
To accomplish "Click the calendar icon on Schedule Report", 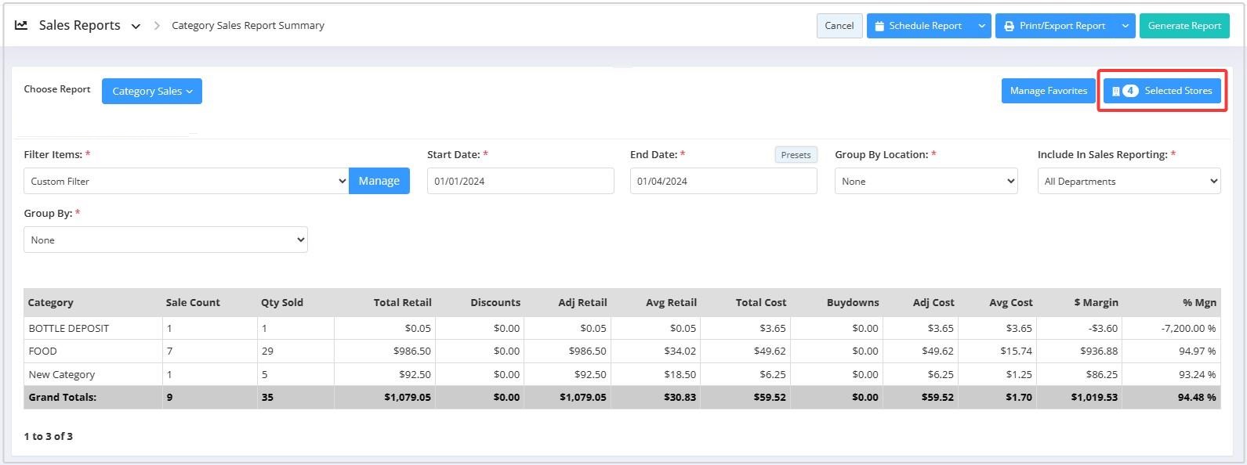I will click(x=879, y=26).
